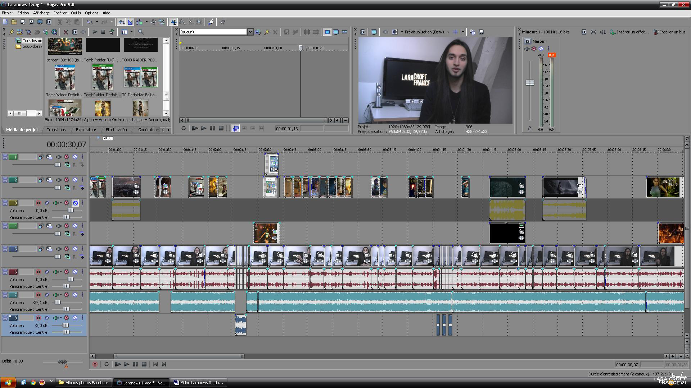Open Track FX on track 1
Image resolution: width=691 pixels, height=388 pixels.
point(58,157)
